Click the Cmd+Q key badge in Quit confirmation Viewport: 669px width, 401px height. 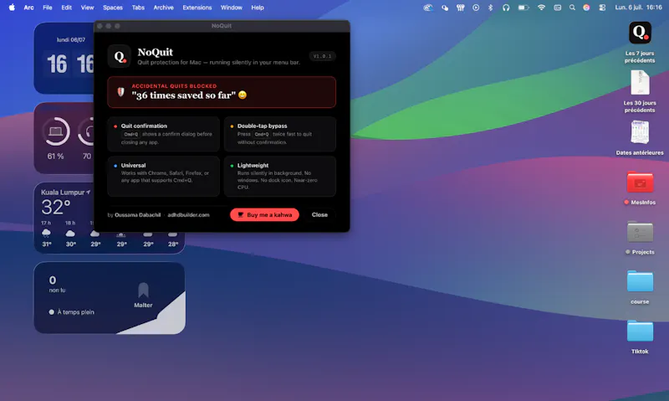(131, 134)
